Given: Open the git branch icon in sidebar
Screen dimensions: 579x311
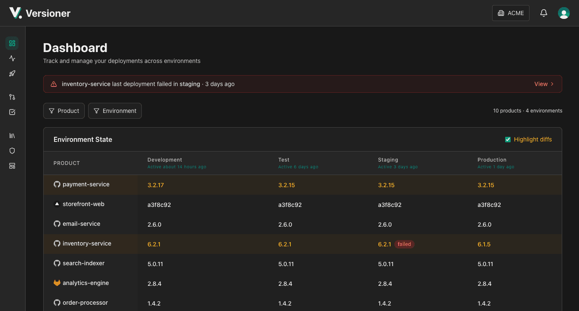Looking at the screenshot, I should click(12, 97).
